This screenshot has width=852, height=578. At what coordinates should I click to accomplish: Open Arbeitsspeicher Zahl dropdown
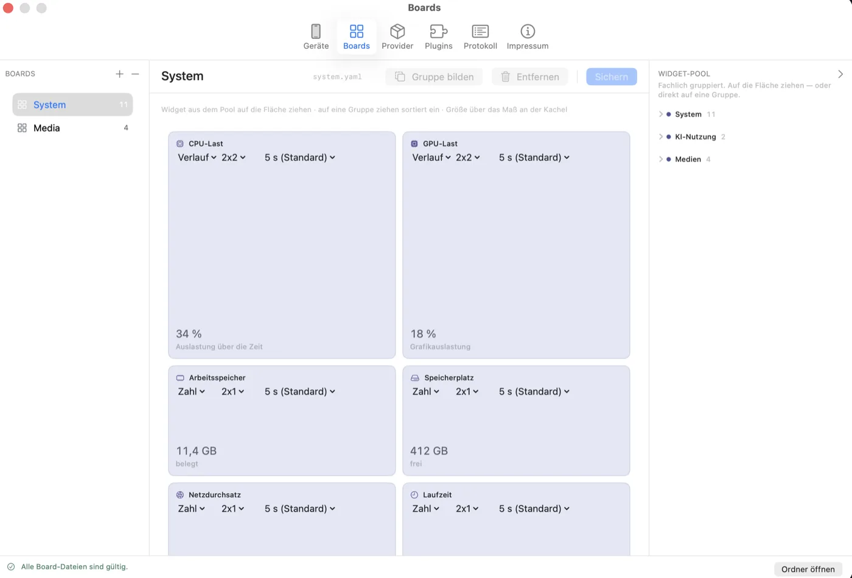192,392
